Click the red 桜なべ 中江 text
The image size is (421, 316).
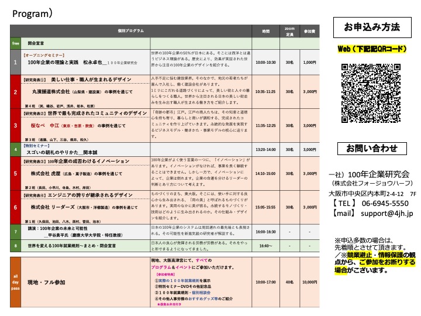tap(45, 125)
